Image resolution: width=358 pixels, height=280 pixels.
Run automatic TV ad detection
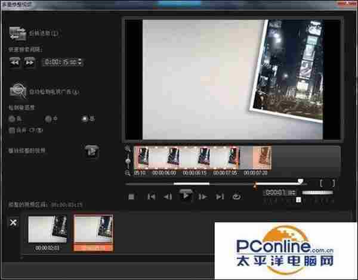[x=18, y=91]
